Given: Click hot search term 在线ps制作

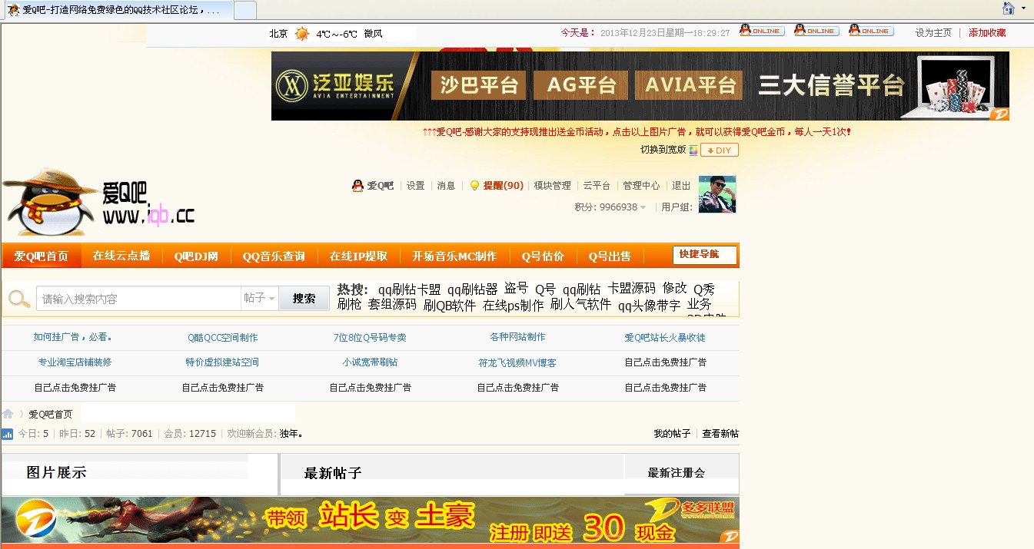Looking at the screenshot, I should (x=513, y=305).
